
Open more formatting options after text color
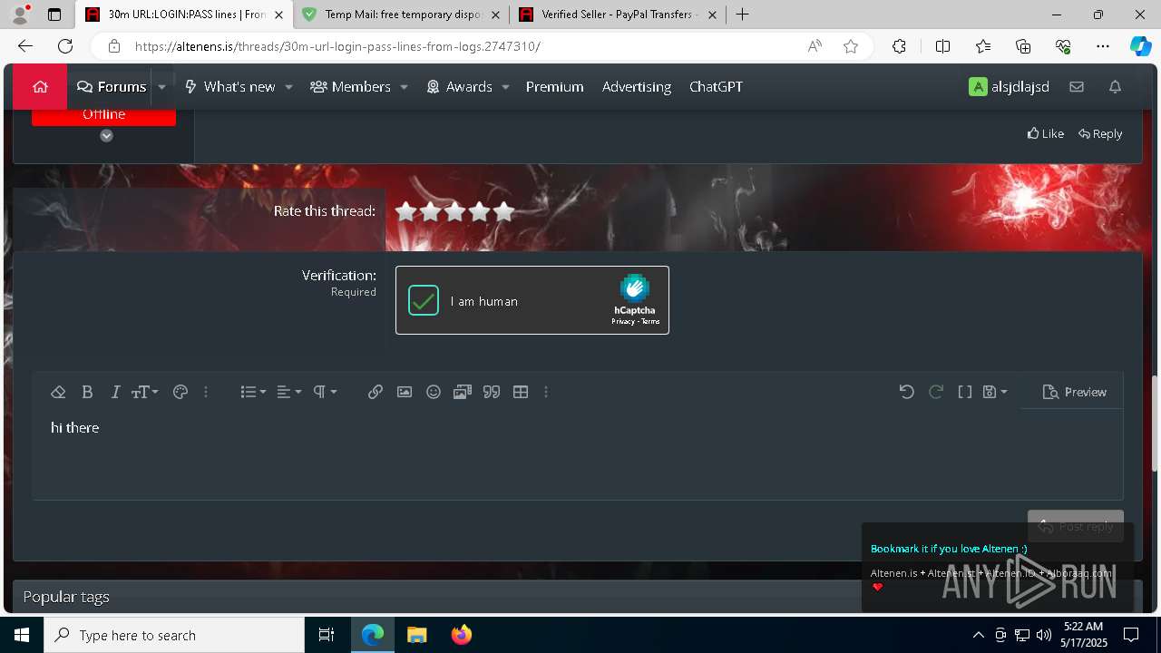206,392
